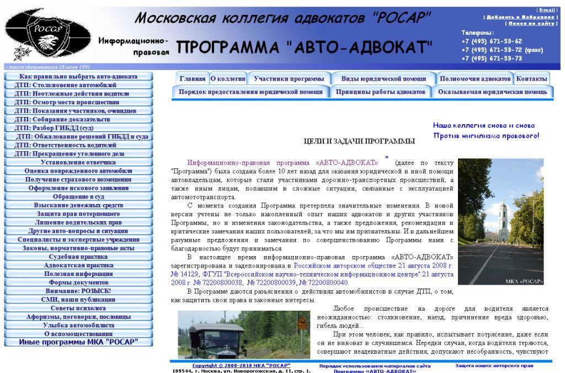Click Оценка поврежденного автомобиля
Image resolution: width=565 pixels, height=373 pixels.
click(x=78, y=171)
